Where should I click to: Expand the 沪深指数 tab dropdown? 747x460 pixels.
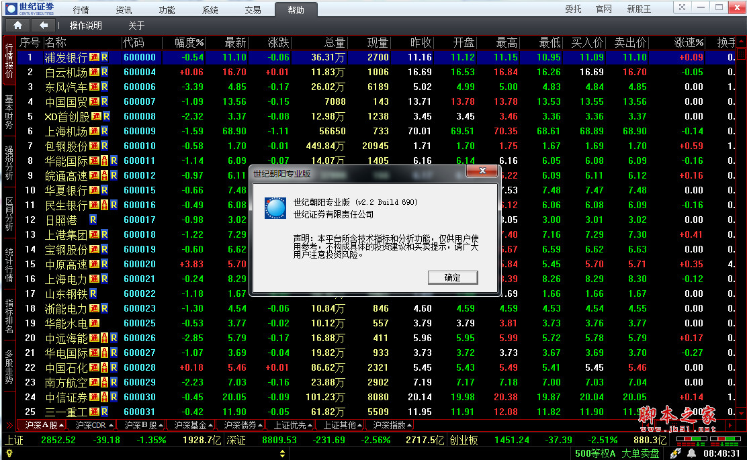(x=408, y=425)
